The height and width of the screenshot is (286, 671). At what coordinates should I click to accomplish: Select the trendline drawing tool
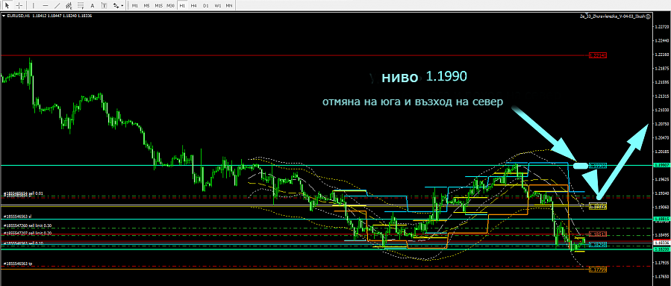pyautogui.click(x=57, y=5)
